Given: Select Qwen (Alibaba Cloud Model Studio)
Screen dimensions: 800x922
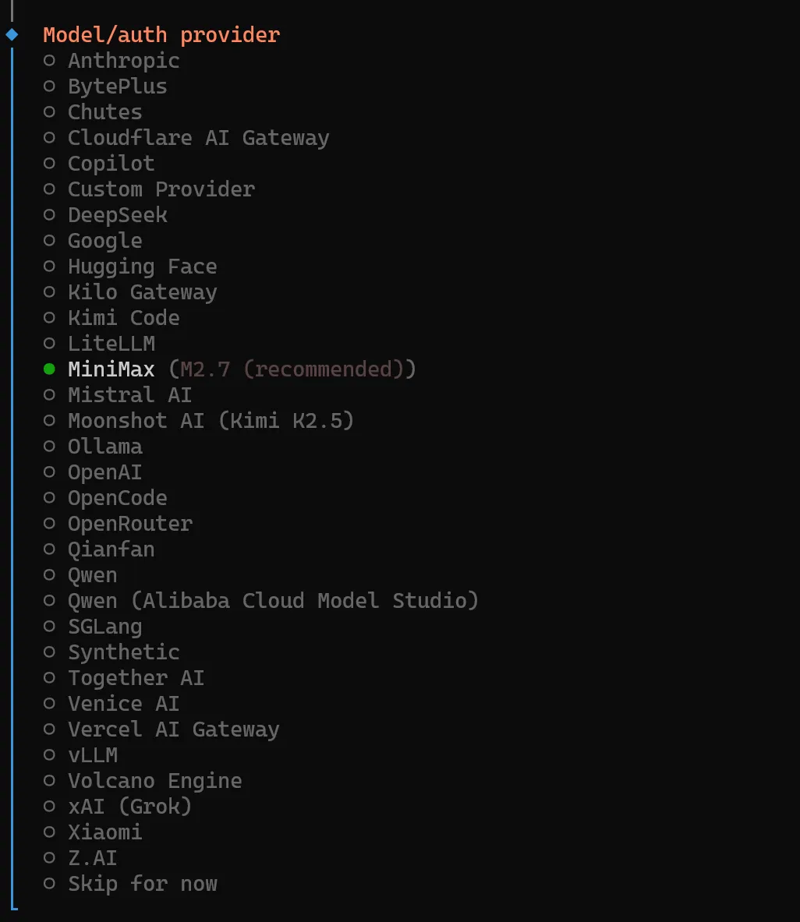Looking at the screenshot, I should 273,601.
